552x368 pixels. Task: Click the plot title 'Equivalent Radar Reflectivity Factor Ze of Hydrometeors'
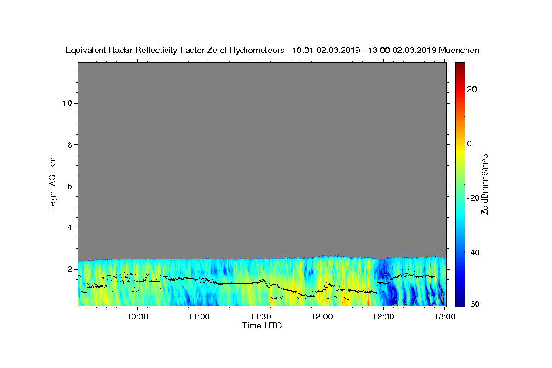pos(175,51)
